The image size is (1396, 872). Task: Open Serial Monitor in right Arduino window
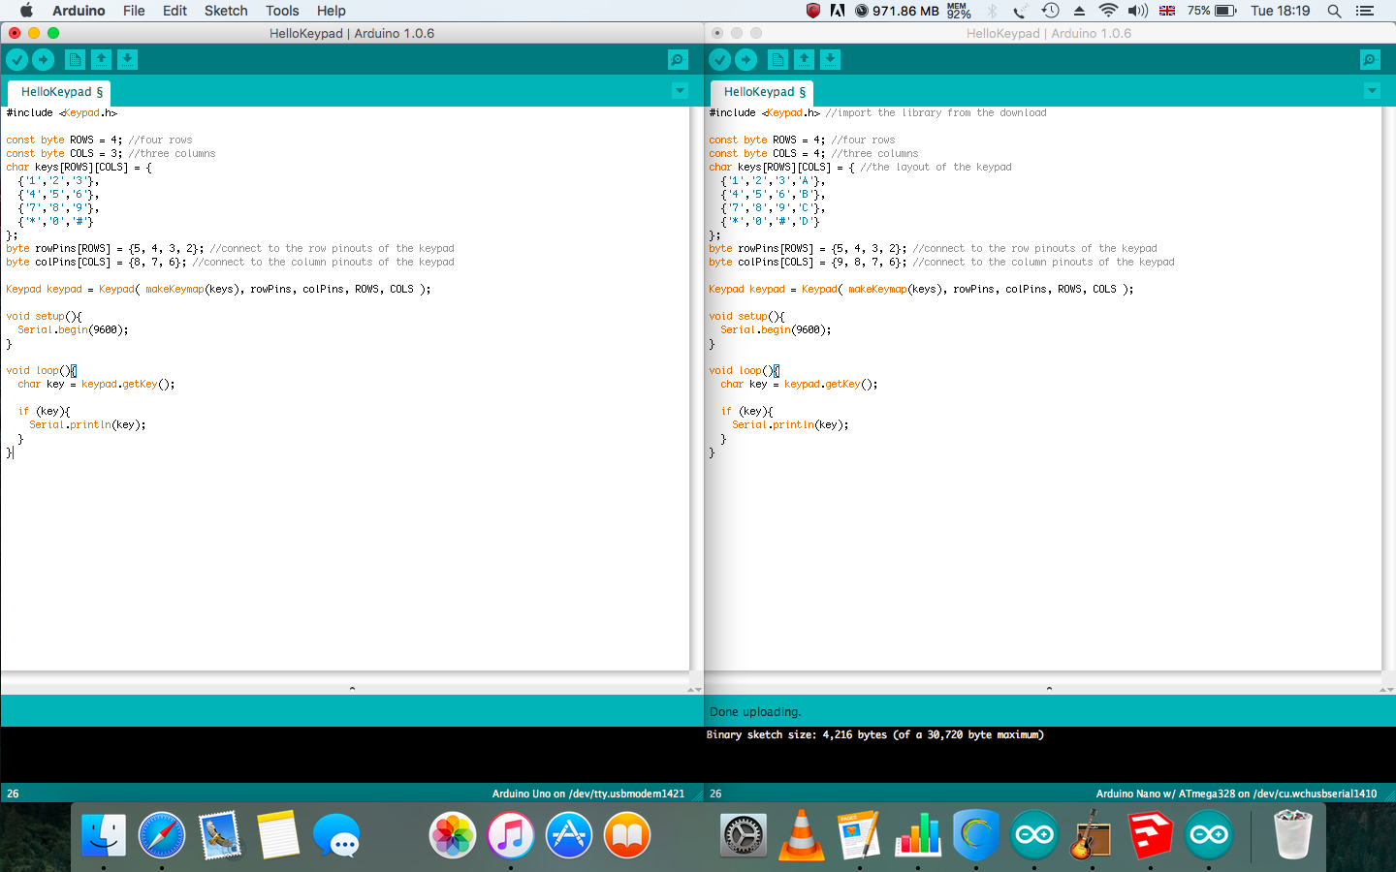1370,60
